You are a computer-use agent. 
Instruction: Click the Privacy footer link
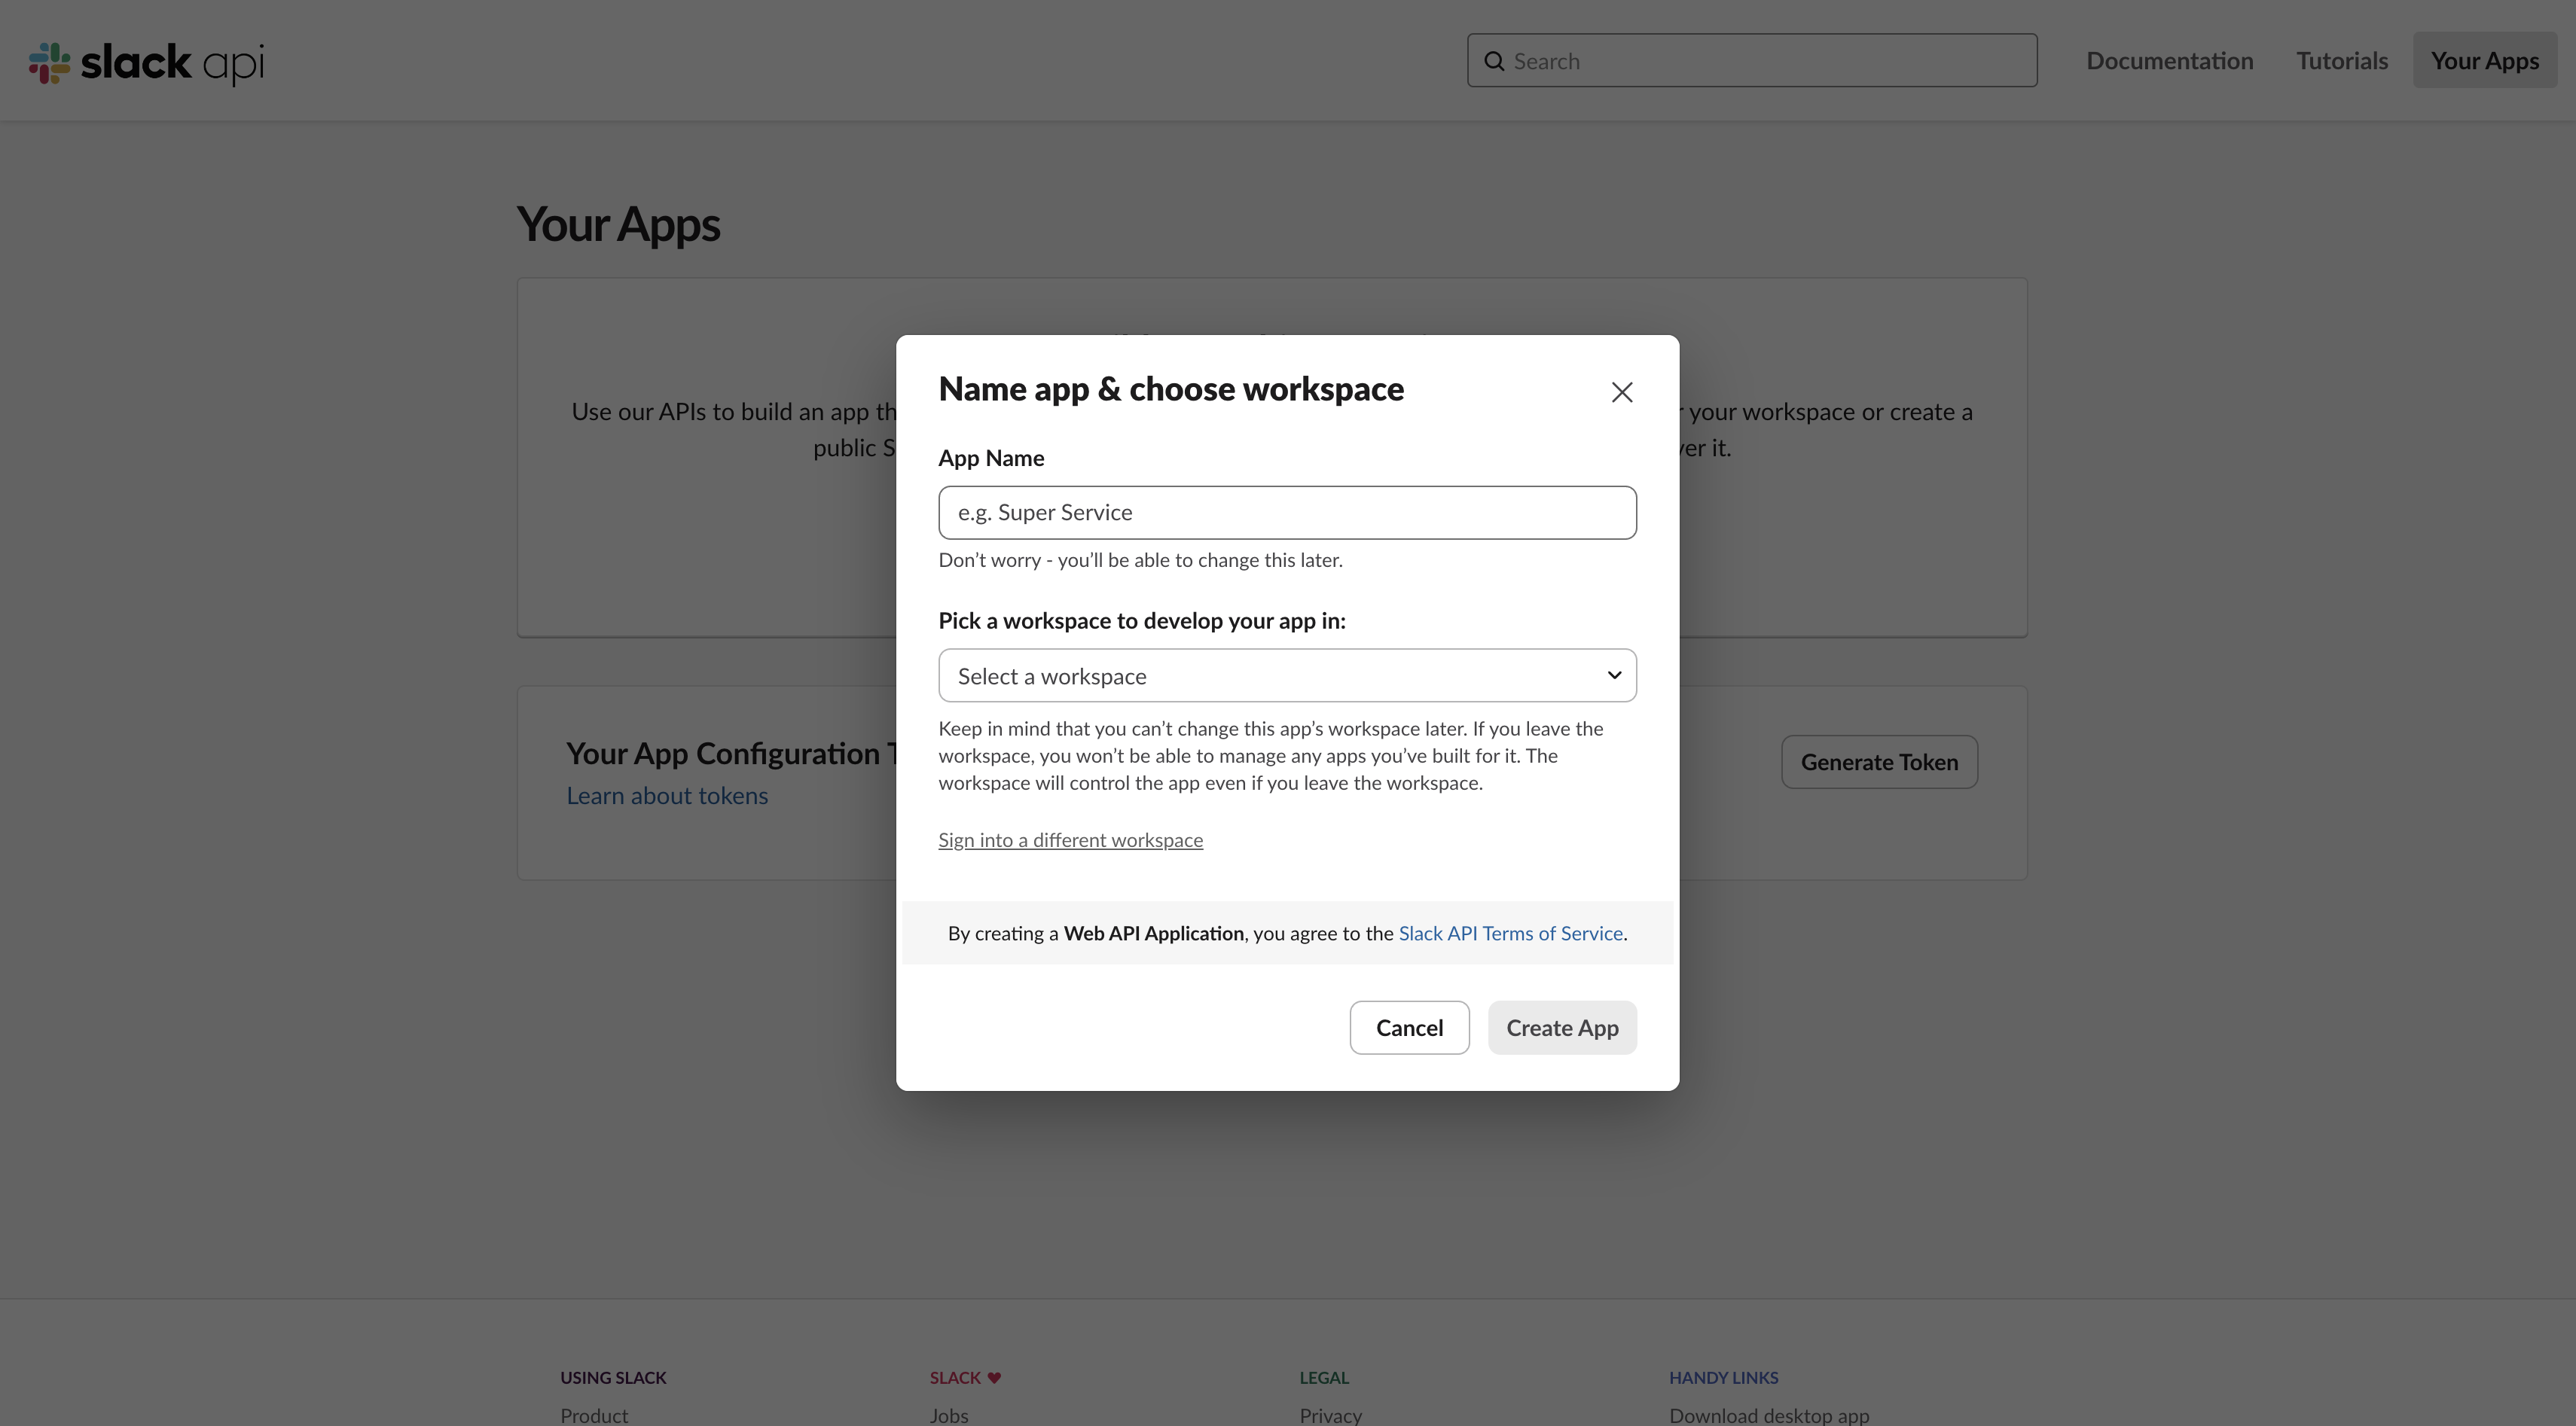click(x=1330, y=1415)
